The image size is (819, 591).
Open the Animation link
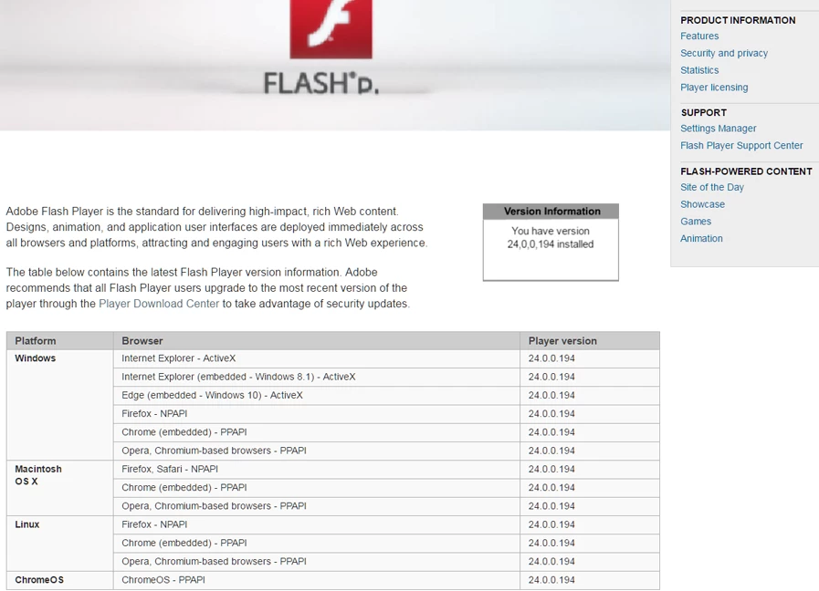click(701, 238)
